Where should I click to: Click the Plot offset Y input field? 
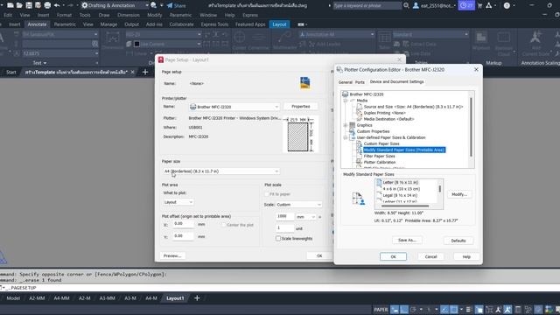(x=183, y=236)
